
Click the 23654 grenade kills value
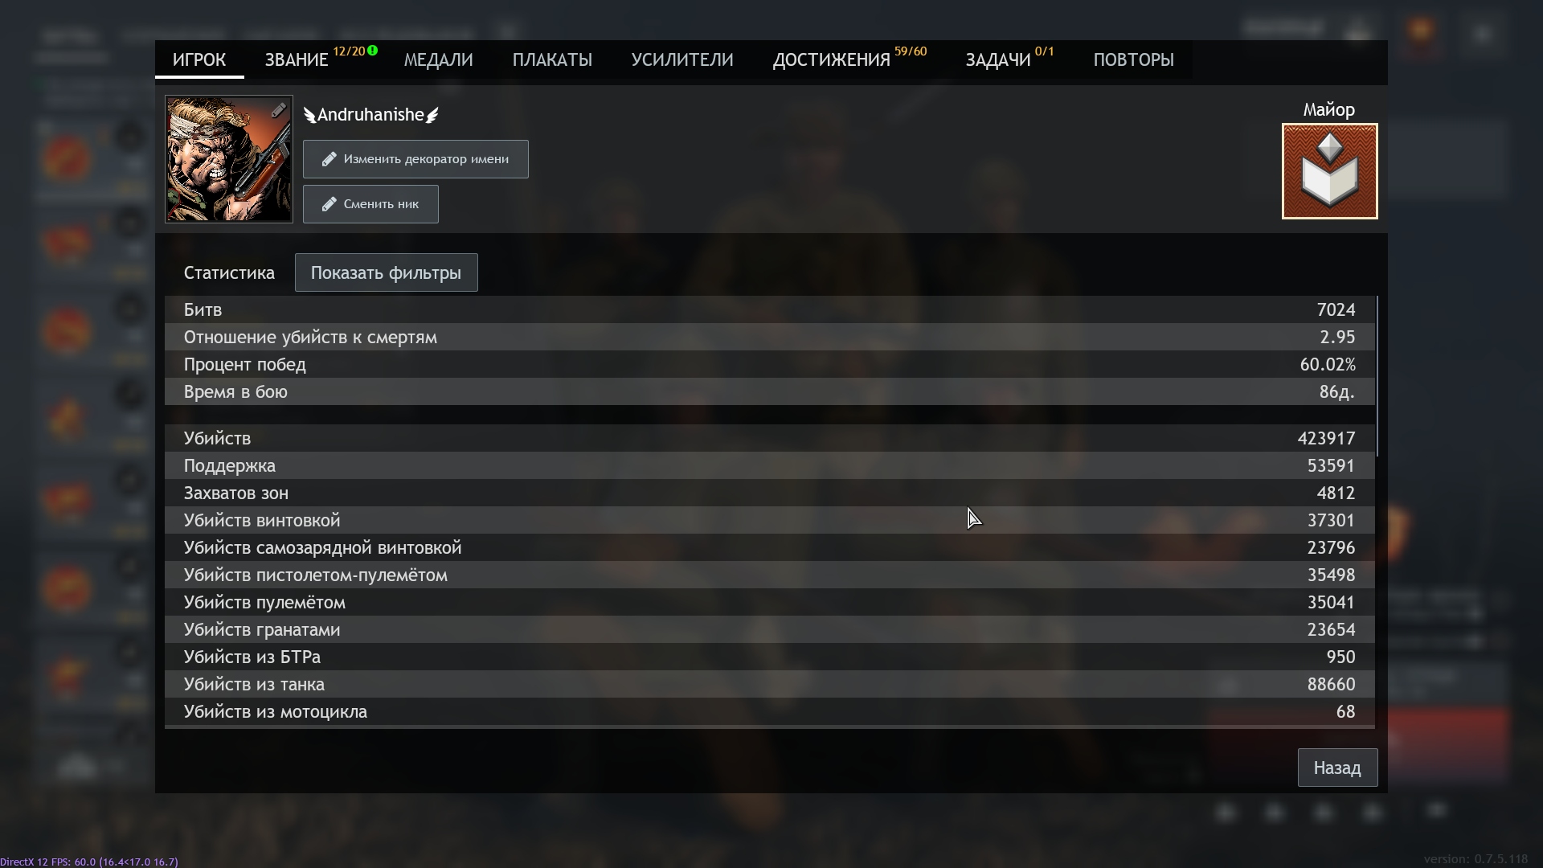pos(1331,630)
